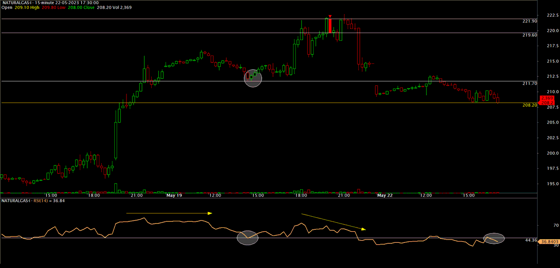
Task: Click the 21:00 label just before May 19
Action: (137, 196)
